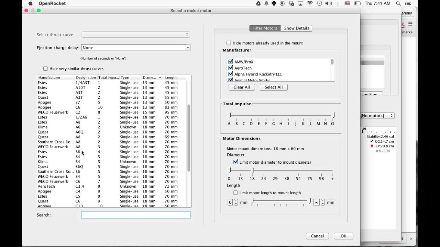Click the maximum length stepper arrows
Viewport: 440px width, 247px height.
pos(323,202)
